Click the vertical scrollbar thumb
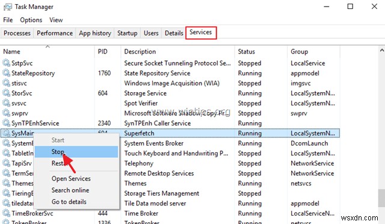This screenshot has width=385, height=224. click(382, 198)
